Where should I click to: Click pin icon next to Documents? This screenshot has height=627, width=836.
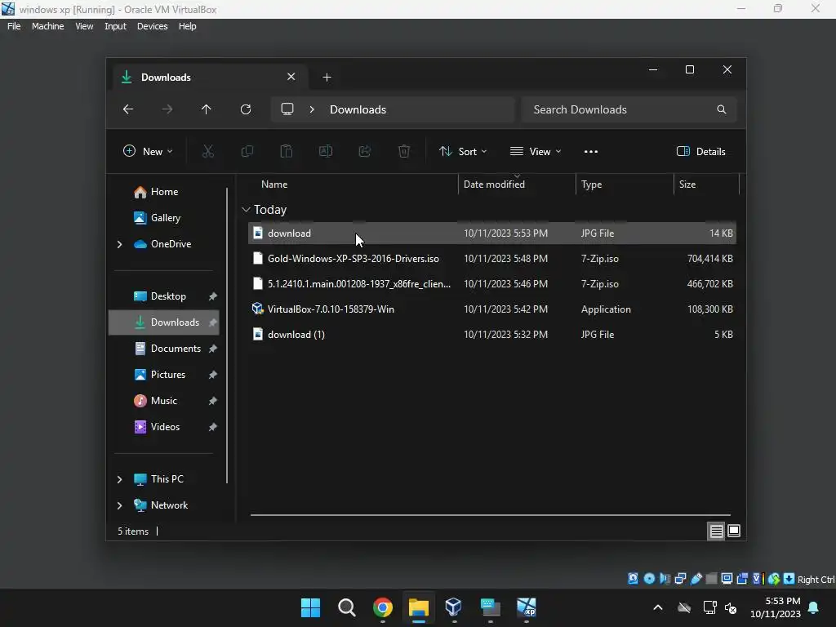click(213, 349)
